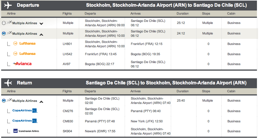
Task: Click the Stops column header in Departure
Action: point(206,14)
